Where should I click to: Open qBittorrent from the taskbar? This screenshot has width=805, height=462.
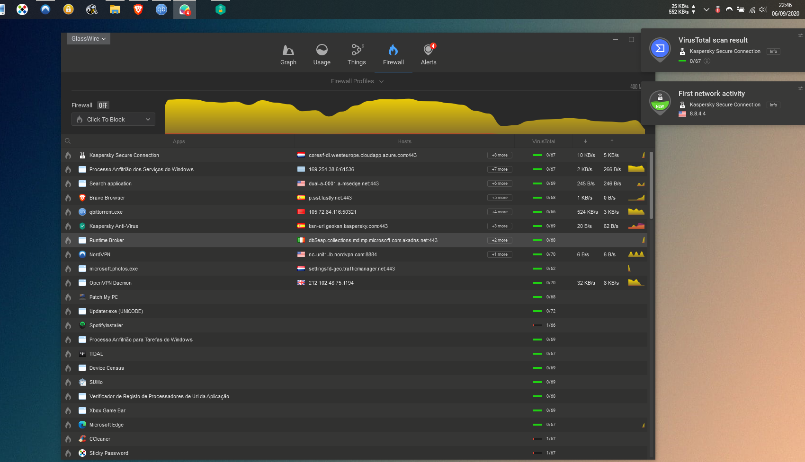tap(161, 9)
